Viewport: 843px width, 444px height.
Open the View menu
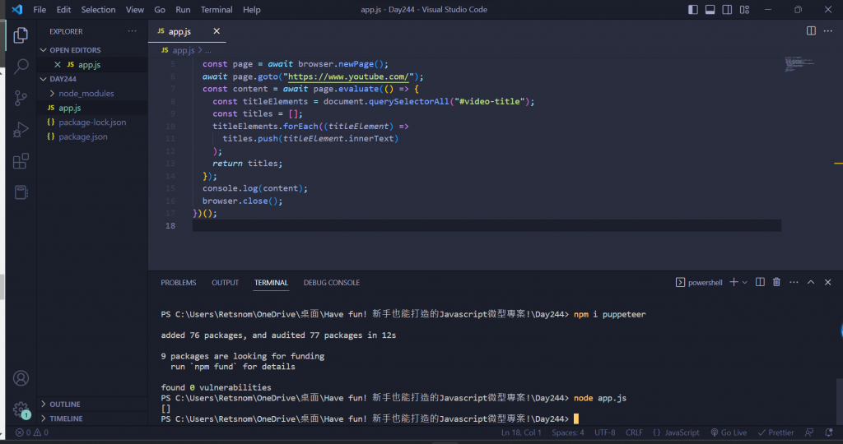click(134, 10)
